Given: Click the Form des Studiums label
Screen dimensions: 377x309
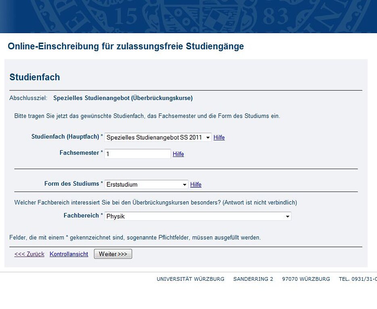Looking at the screenshot, I should (x=72, y=184).
